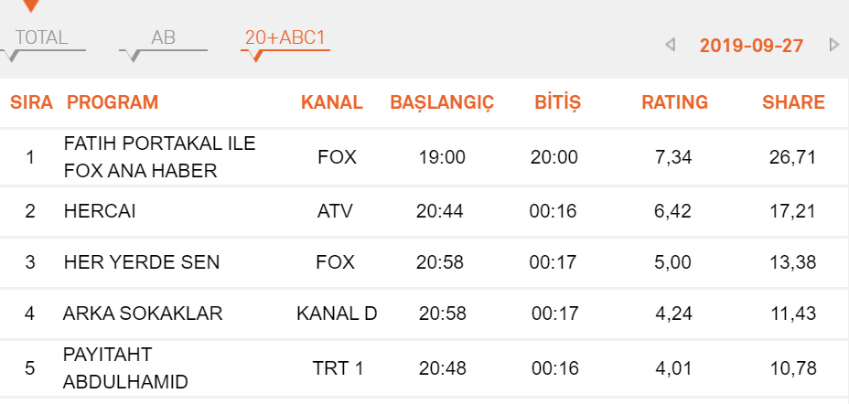Click the KANAL D channel cell
This screenshot has height=404, width=849.
coord(337,314)
